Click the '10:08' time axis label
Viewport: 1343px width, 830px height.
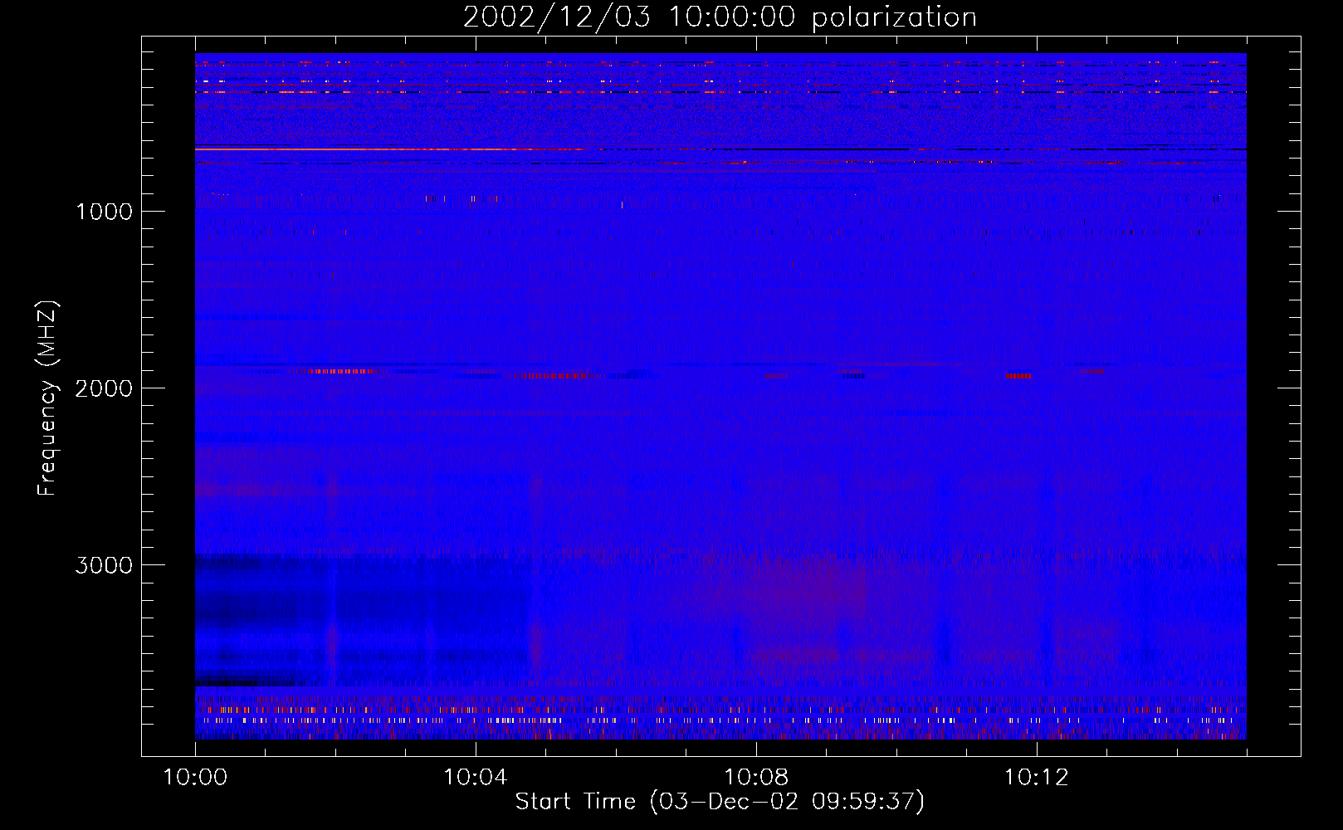755,778
